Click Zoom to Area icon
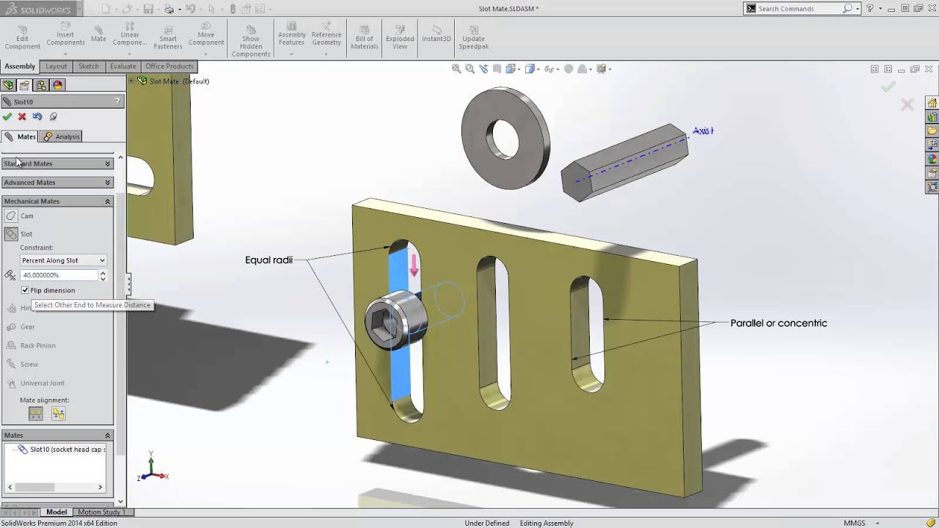 (x=470, y=69)
